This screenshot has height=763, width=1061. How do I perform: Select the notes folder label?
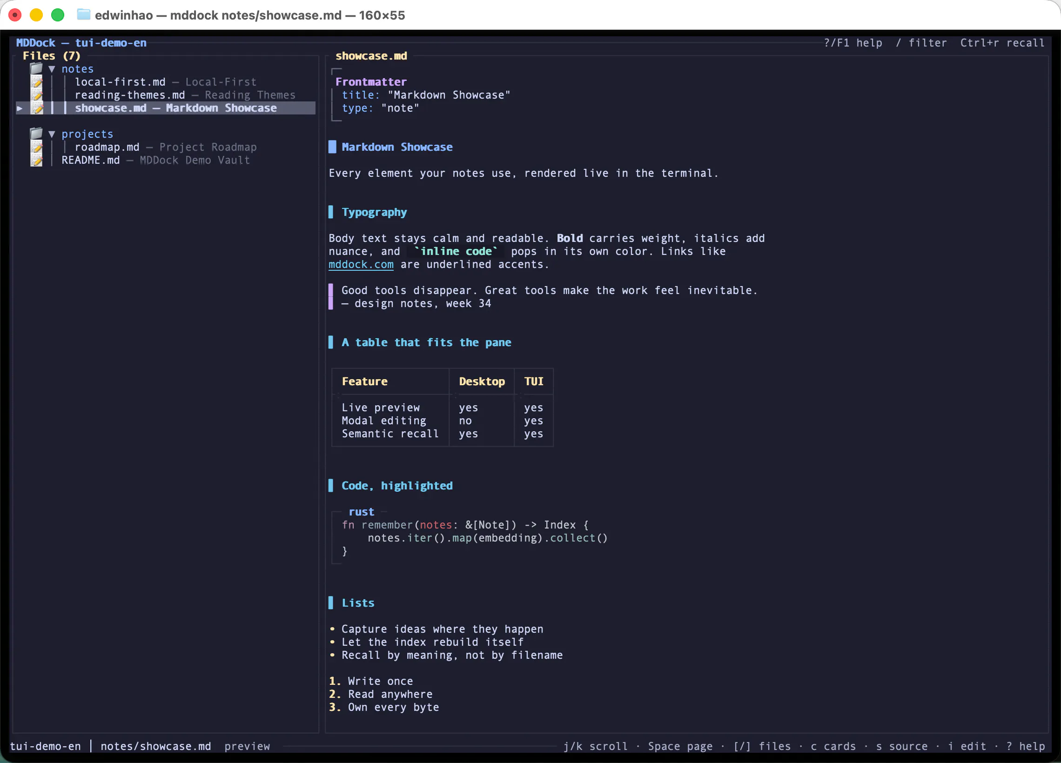(x=78, y=69)
